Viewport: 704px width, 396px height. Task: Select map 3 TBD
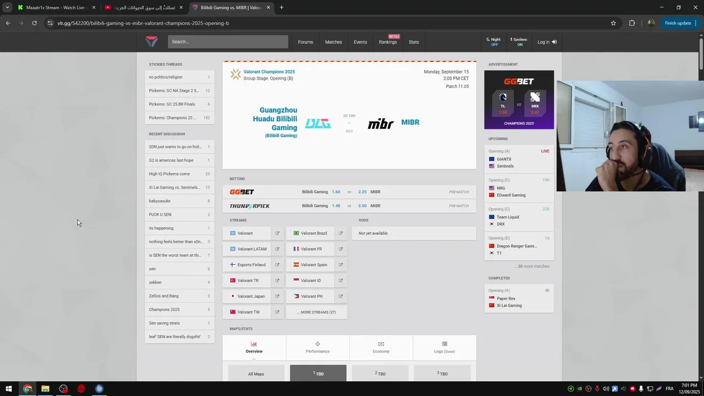442,373
